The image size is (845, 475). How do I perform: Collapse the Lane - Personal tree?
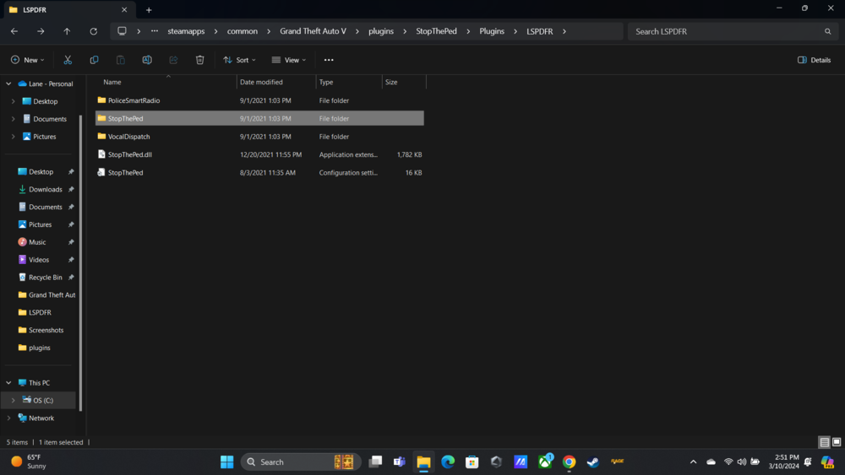(x=8, y=84)
